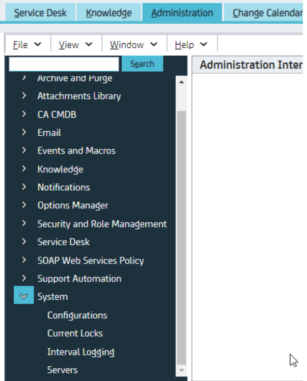
Task: Click the Search button
Action: coord(142,64)
